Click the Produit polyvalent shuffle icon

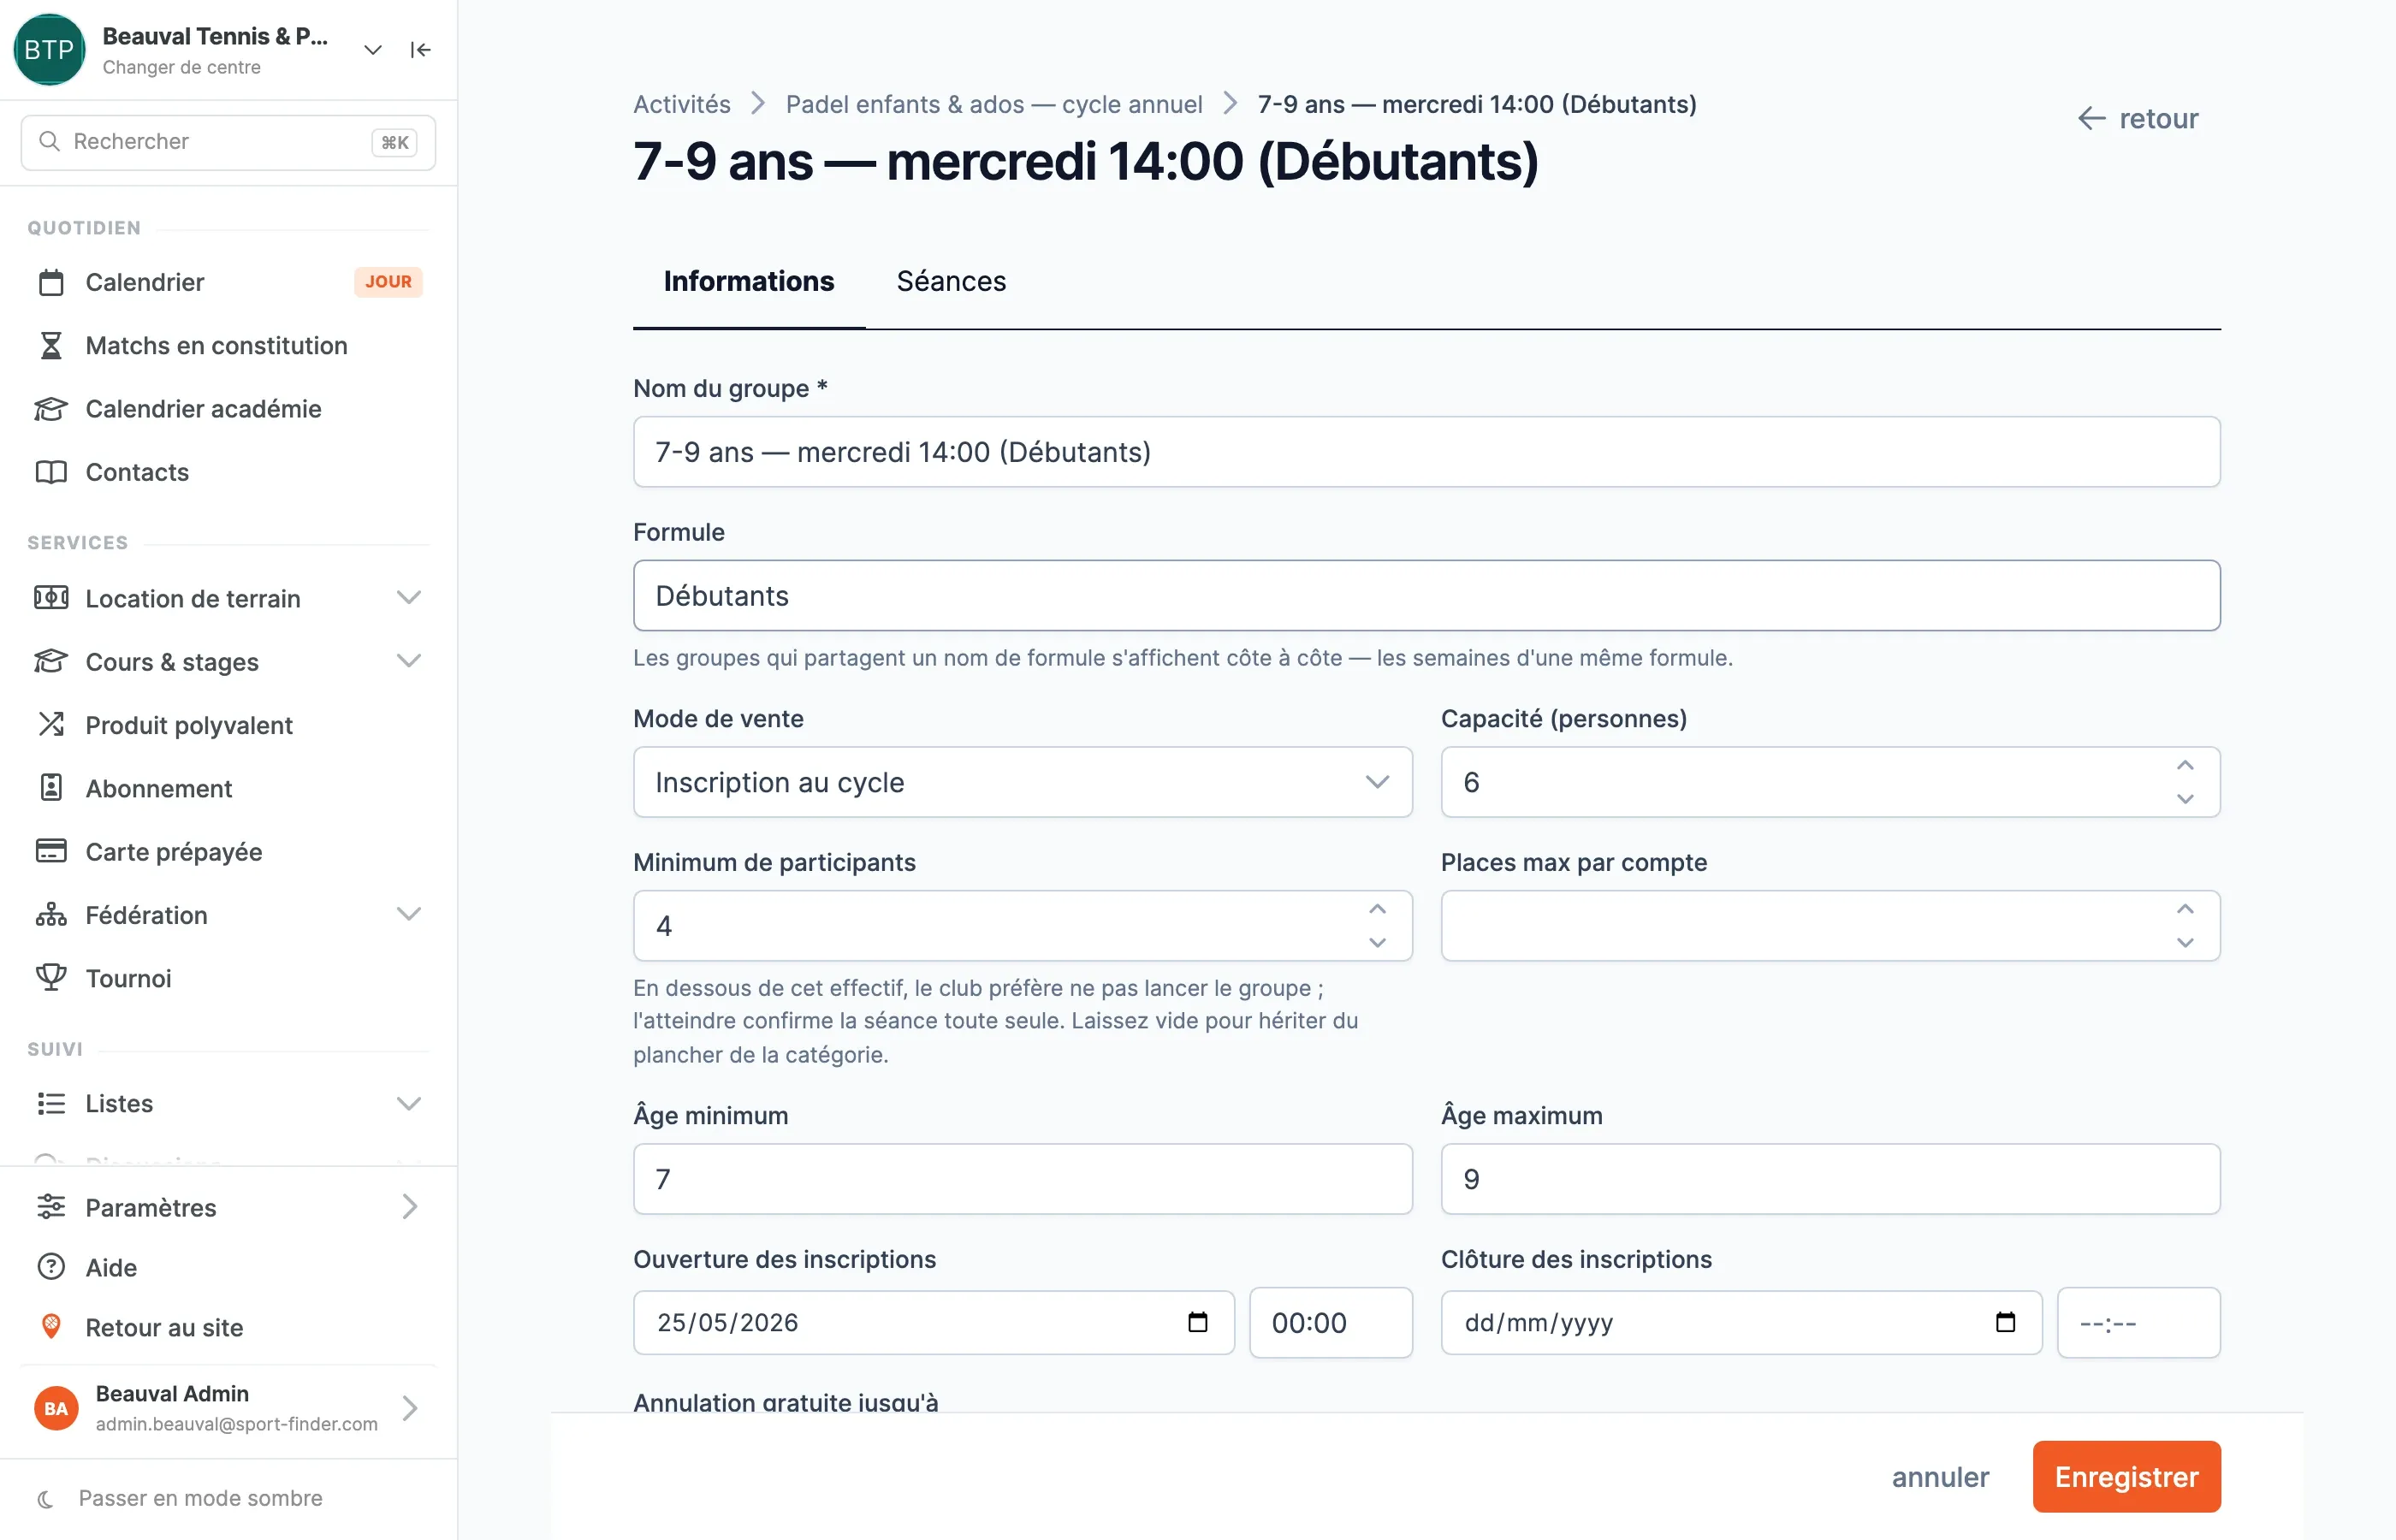coord(51,724)
